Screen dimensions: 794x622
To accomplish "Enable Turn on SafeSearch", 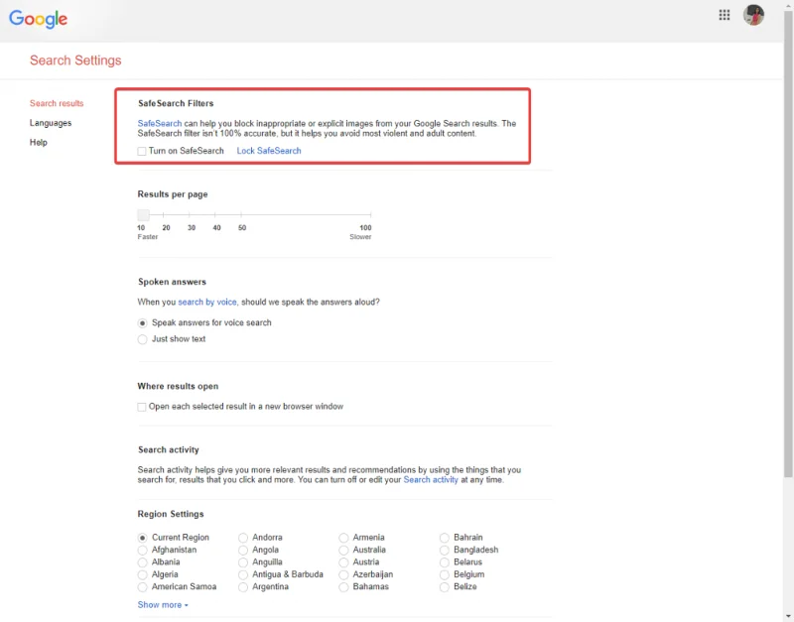I will [141, 151].
